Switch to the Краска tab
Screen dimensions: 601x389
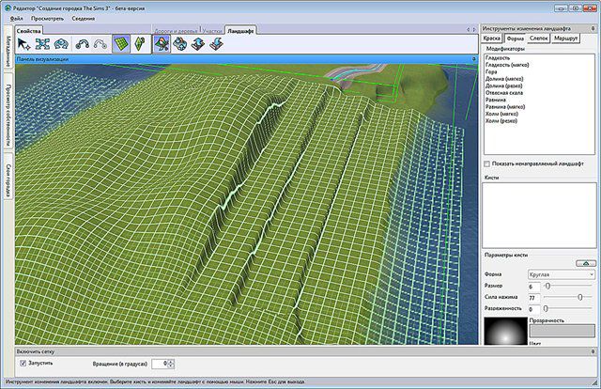[492, 39]
